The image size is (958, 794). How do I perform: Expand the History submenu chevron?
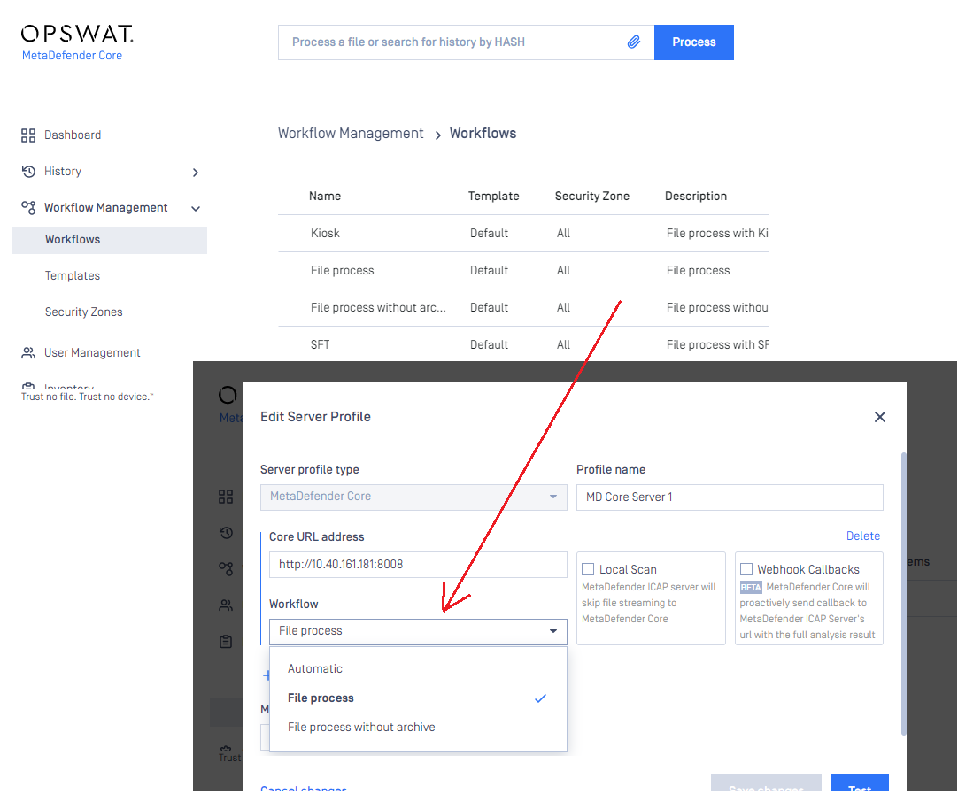[x=196, y=173]
